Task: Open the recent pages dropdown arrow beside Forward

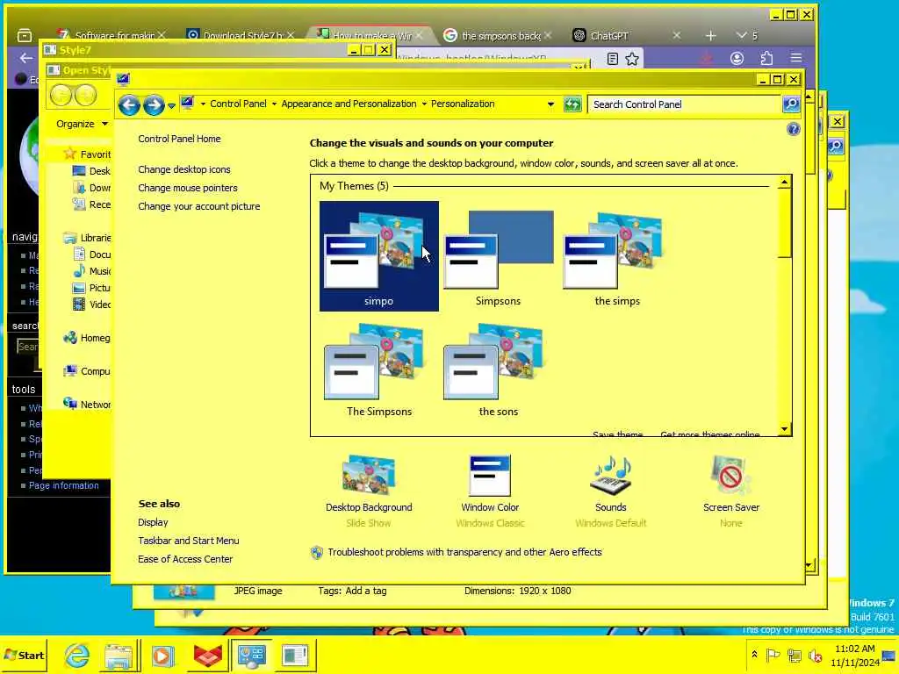Action: coord(171,105)
